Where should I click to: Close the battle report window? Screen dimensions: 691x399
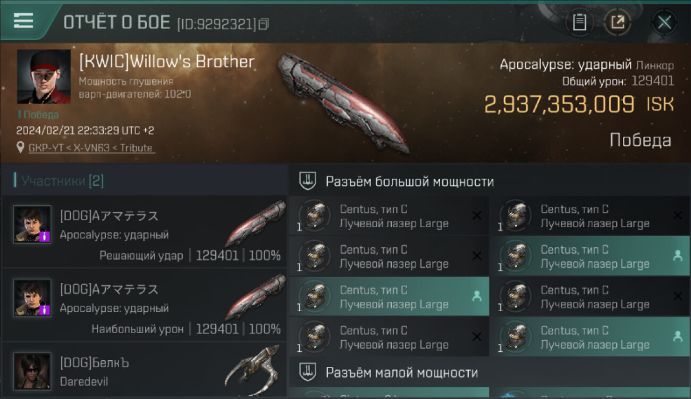(664, 22)
